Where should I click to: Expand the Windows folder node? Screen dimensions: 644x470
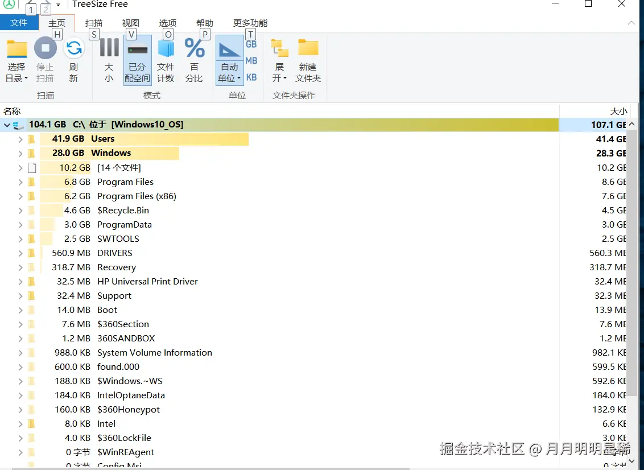[20, 154]
